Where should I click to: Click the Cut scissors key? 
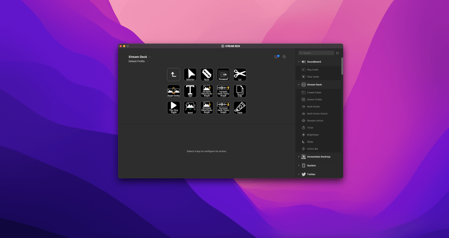(x=240, y=75)
